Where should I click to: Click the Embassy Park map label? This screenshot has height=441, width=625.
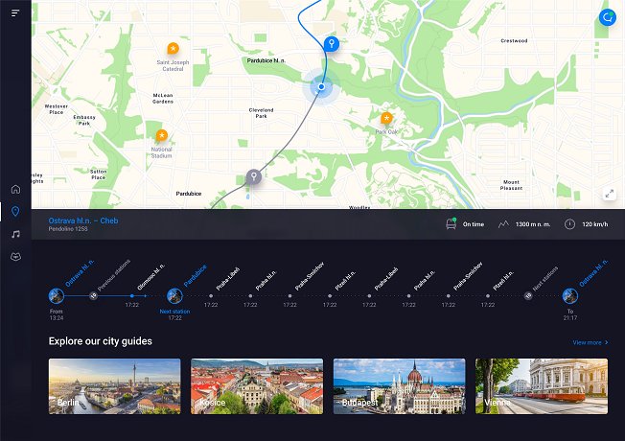[84, 121]
